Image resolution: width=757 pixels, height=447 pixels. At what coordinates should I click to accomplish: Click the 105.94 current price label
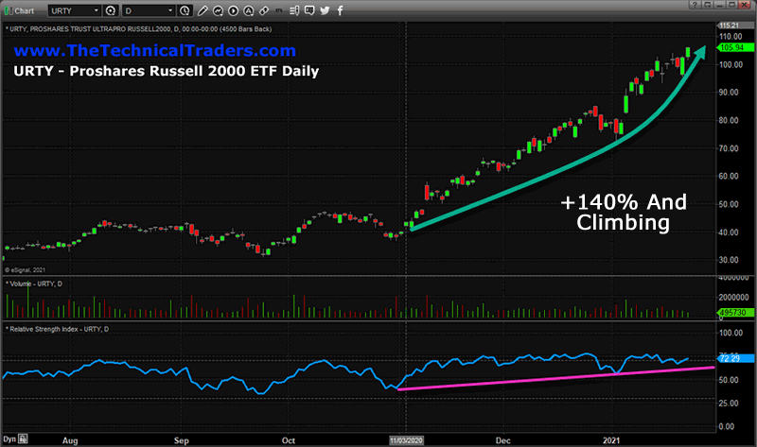point(734,47)
